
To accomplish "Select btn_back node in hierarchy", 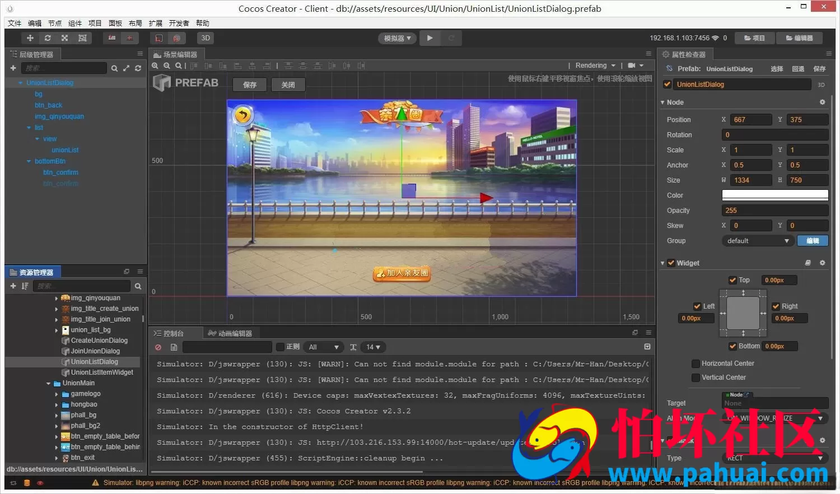I will click(x=48, y=105).
